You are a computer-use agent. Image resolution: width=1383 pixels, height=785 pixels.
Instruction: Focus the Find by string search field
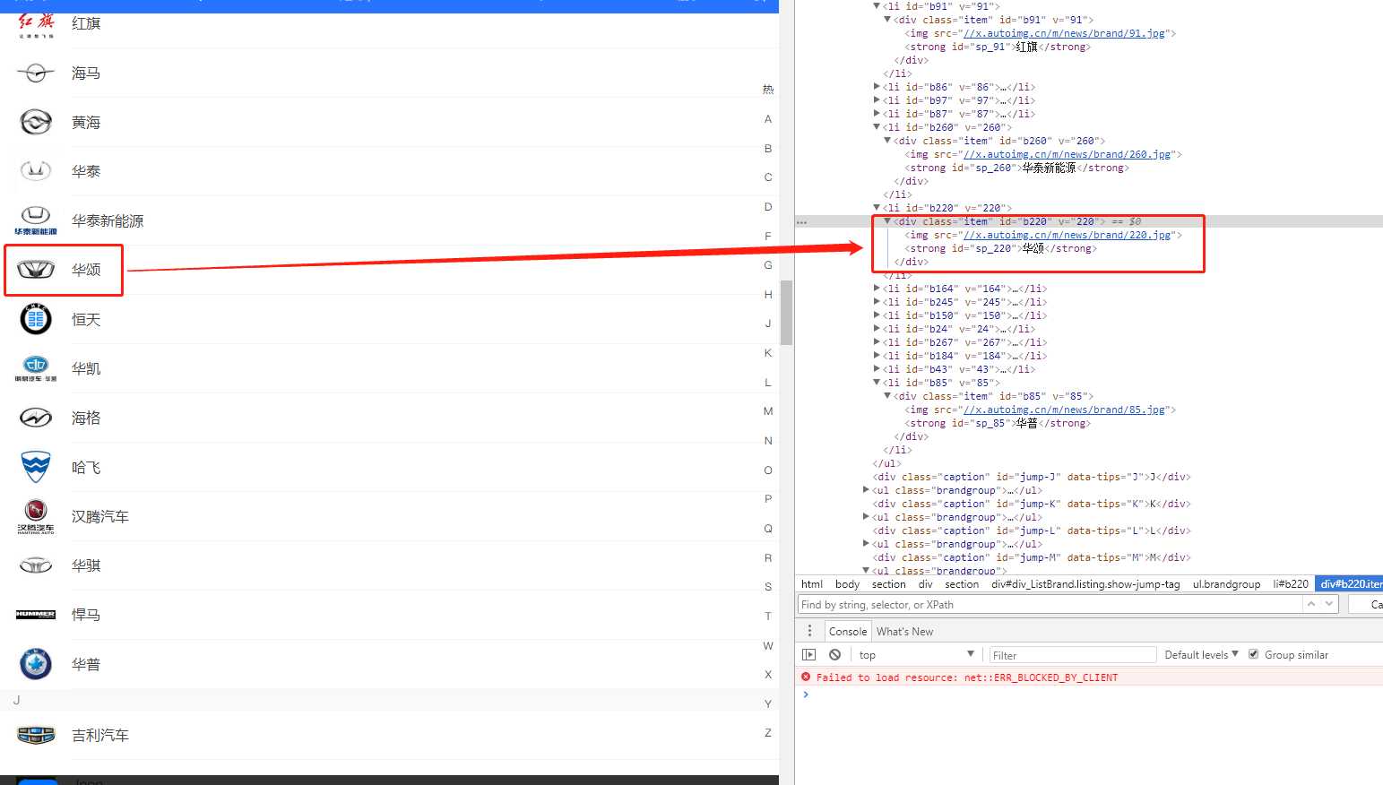pyautogui.click(x=1050, y=604)
